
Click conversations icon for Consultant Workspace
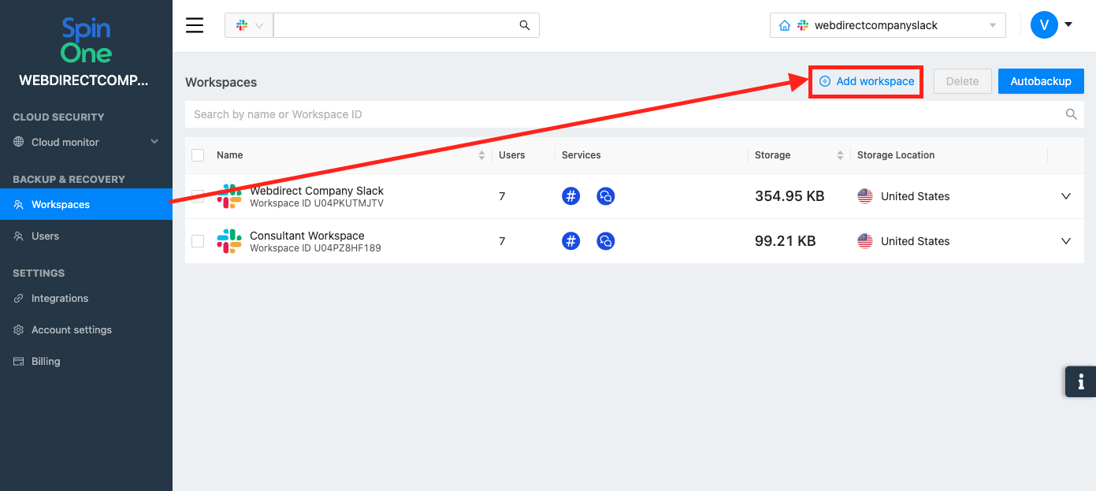pos(605,241)
